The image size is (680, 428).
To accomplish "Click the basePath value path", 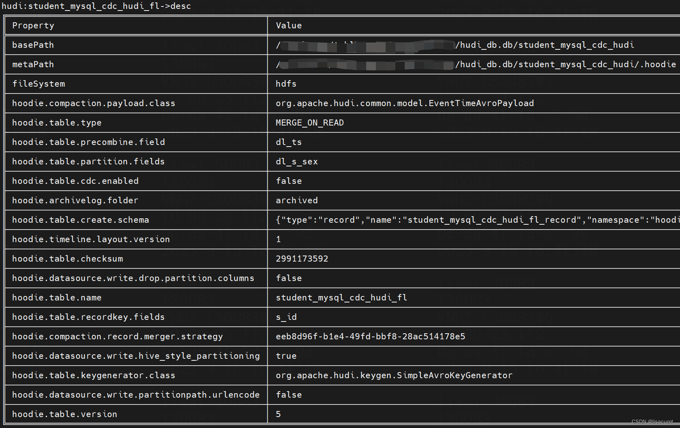I will (455, 45).
